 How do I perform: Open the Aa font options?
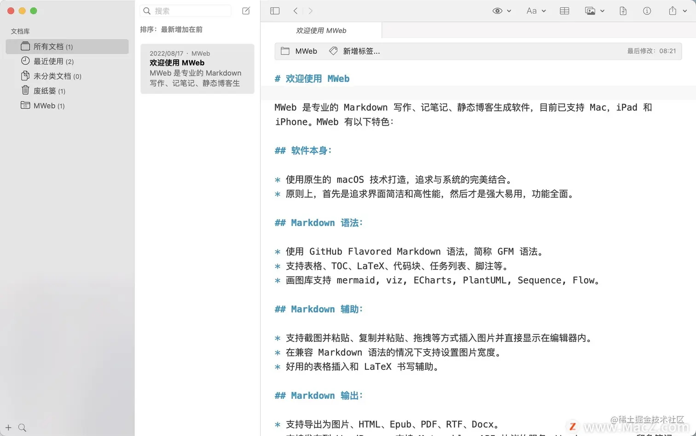[532, 11]
